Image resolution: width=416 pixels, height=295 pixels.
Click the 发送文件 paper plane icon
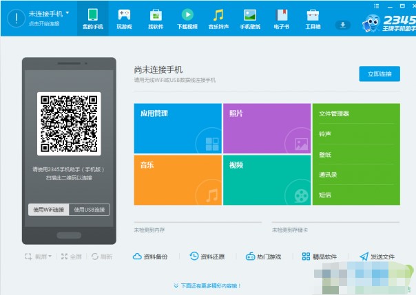(364, 256)
